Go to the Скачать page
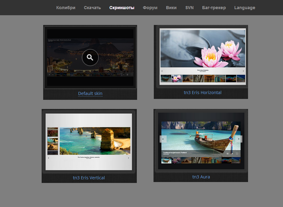 click(x=92, y=8)
